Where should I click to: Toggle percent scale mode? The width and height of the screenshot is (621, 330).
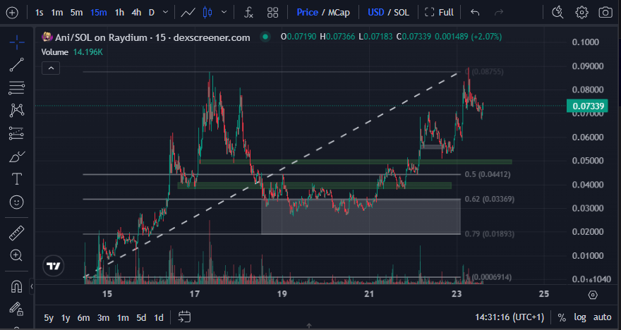coord(562,317)
